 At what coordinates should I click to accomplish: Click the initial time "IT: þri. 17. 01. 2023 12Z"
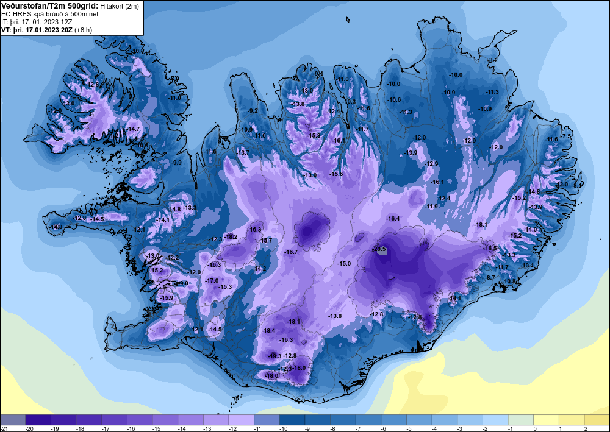(x=37, y=22)
